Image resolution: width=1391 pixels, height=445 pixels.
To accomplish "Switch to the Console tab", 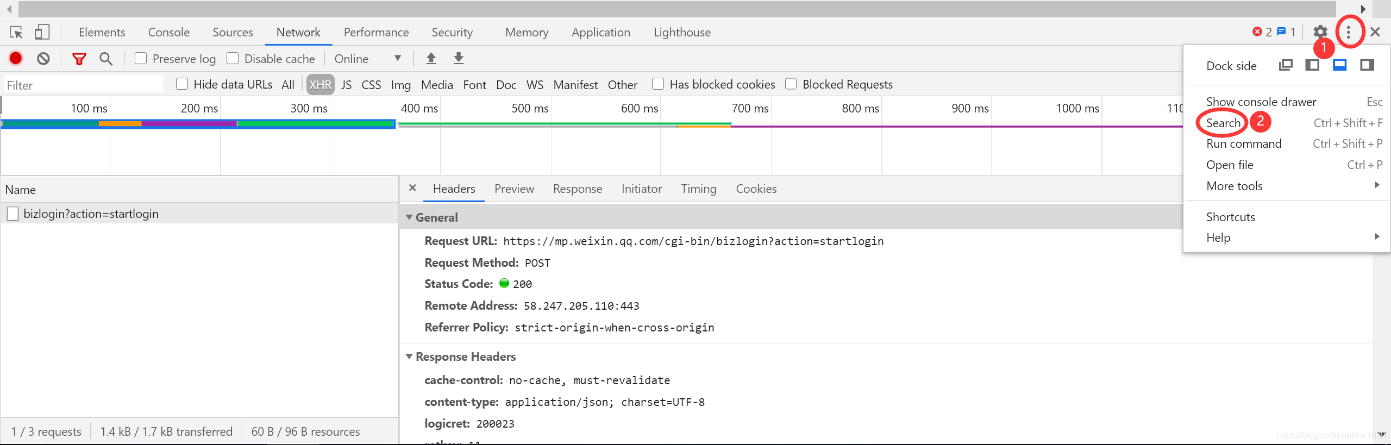I will (x=169, y=32).
